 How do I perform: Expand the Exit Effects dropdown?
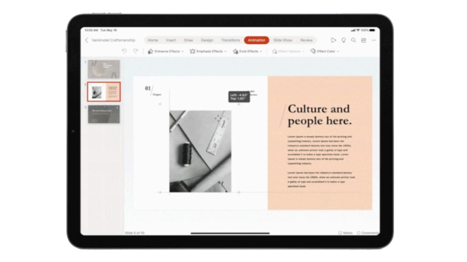tap(248, 52)
